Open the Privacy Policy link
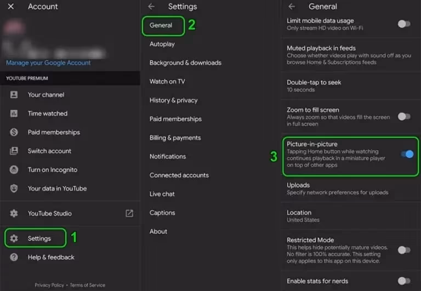Image resolution: width=421 pixels, height=291 pixels. [x=50, y=285]
